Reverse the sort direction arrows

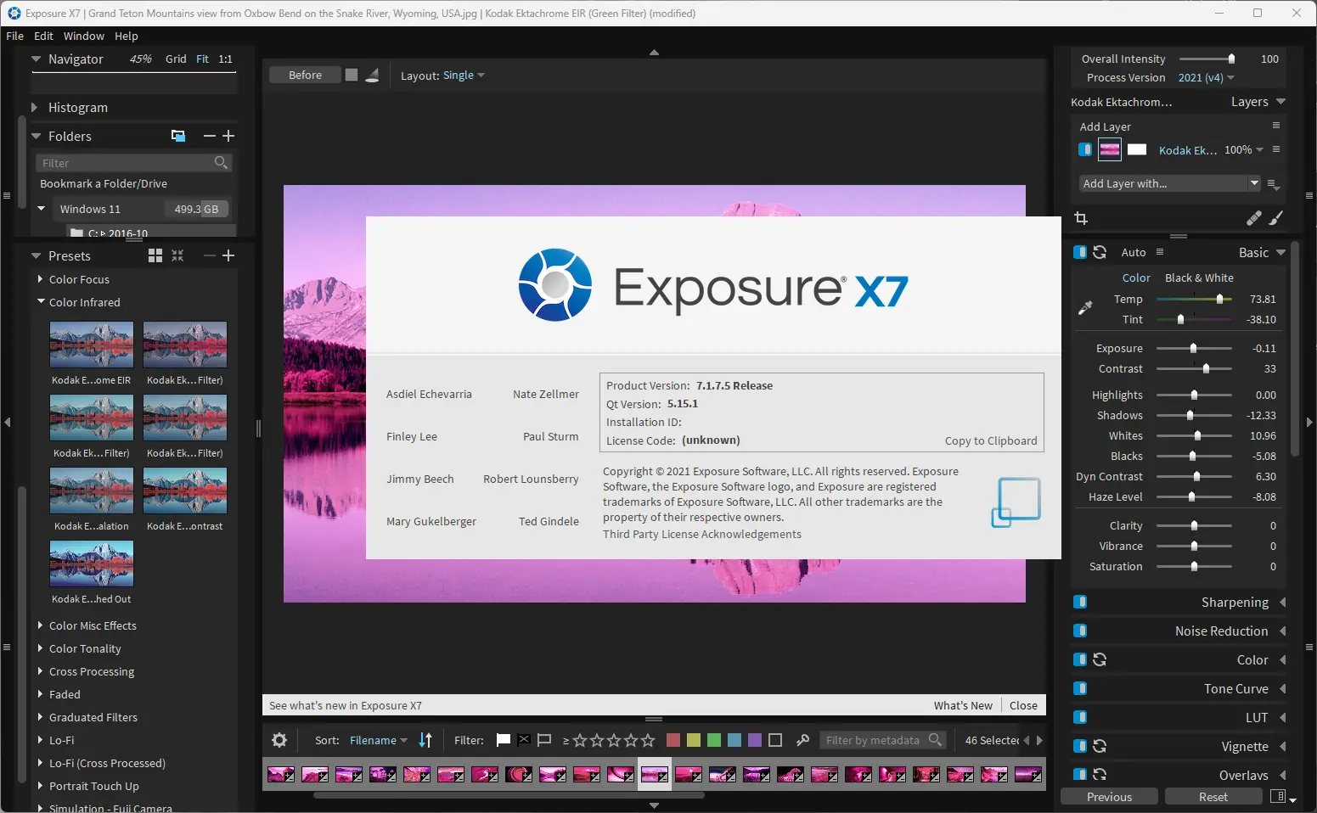pos(425,740)
